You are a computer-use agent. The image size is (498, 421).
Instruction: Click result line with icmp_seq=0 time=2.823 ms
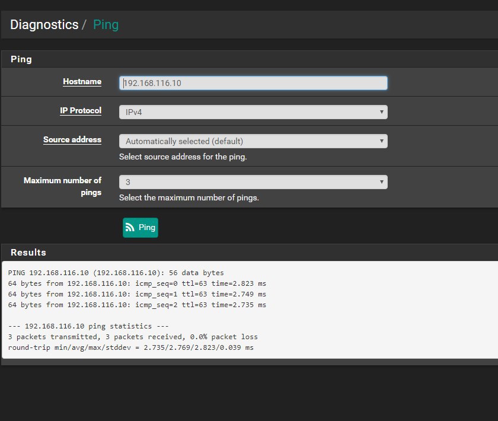click(x=137, y=283)
